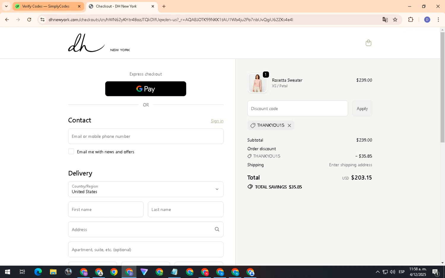Open Task View in taskbar
This screenshot has width=445, height=278.
point(22,272)
